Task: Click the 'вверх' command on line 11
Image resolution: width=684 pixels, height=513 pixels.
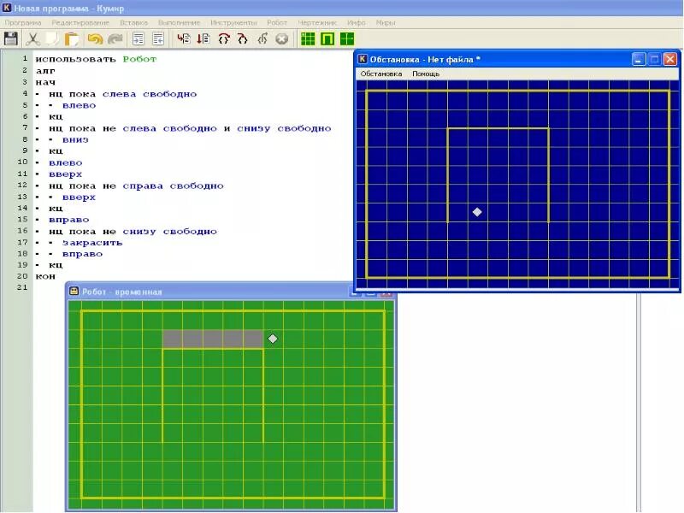Action: tap(66, 174)
